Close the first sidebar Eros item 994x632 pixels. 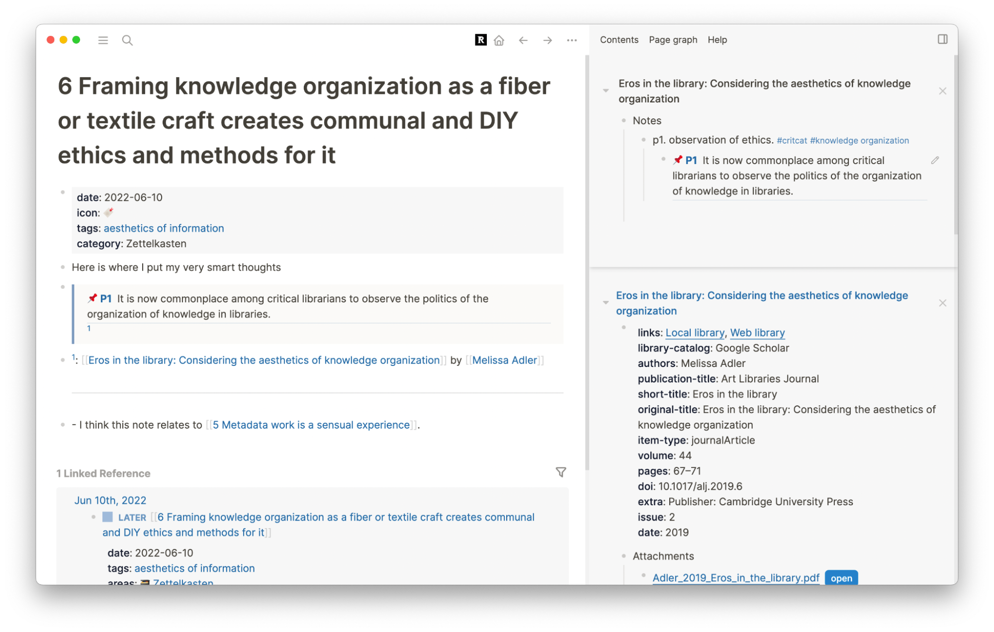point(942,91)
